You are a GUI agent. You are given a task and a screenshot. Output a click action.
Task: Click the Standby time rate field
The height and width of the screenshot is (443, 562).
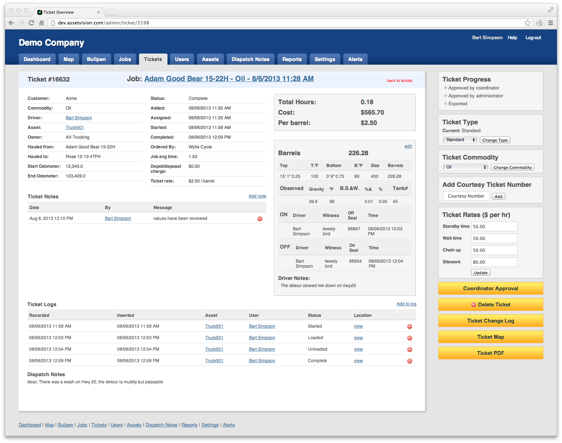(x=494, y=226)
